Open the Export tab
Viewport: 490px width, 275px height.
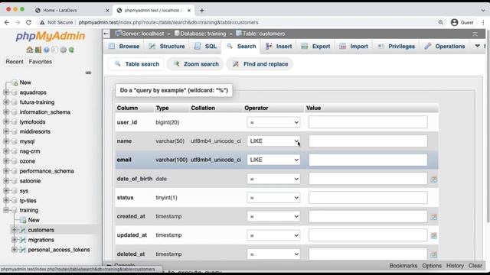pos(315,46)
